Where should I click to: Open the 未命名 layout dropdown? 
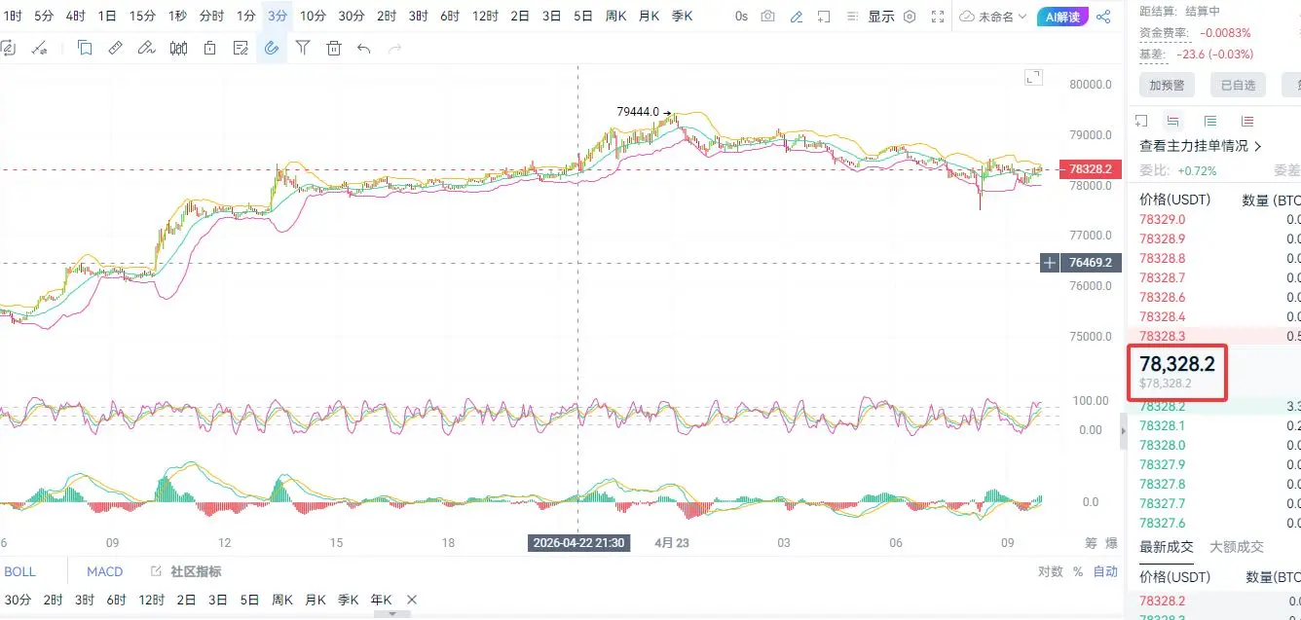coord(993,17)
